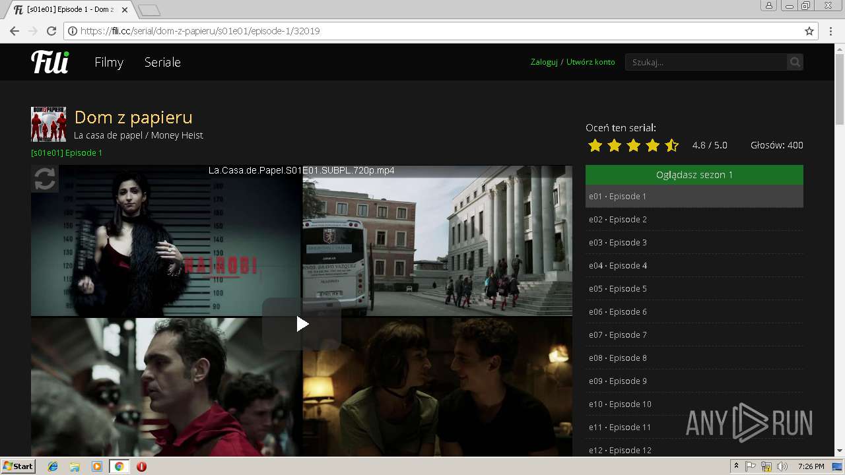Click the video filename title overlay
The image size is (845, 475).
[x=302, y=170]
